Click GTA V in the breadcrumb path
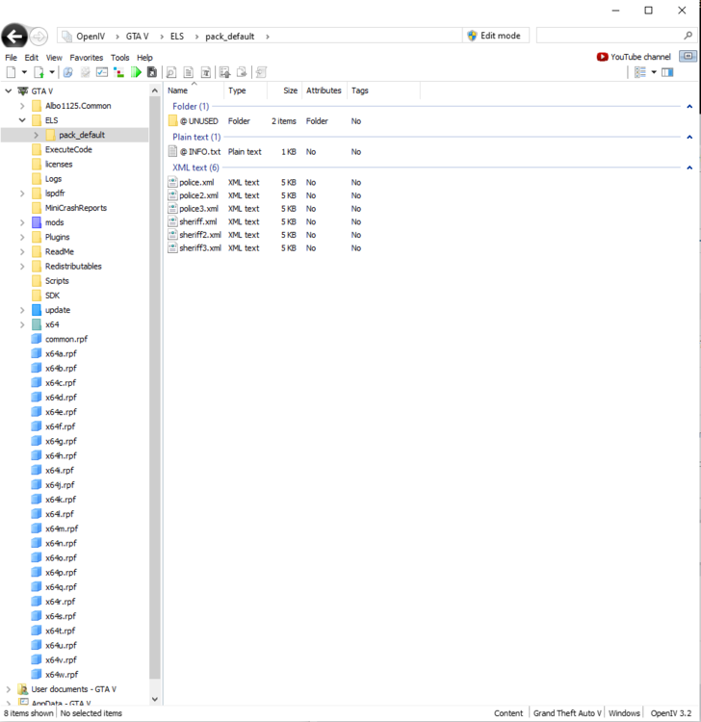The width and height of the screenshot is (701, 722). point(138,37)
